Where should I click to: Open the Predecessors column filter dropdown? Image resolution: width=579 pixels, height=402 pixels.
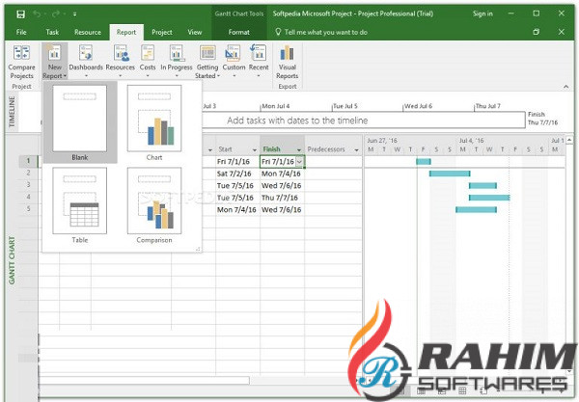356,149
